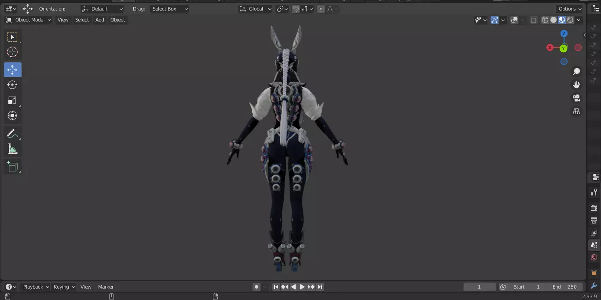Open timeline editor type dropdown
This screenshot has height=300, width=601.
pos(11,287)
